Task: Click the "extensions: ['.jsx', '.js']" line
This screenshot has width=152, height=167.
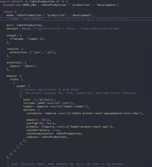Action: coord(33,52)
